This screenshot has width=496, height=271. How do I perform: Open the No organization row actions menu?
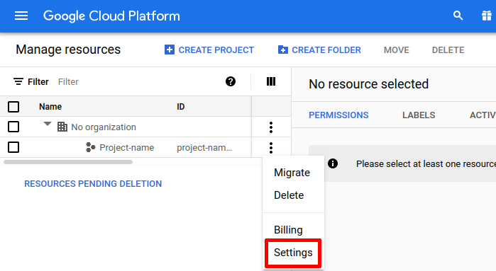(x=271, y=127)
